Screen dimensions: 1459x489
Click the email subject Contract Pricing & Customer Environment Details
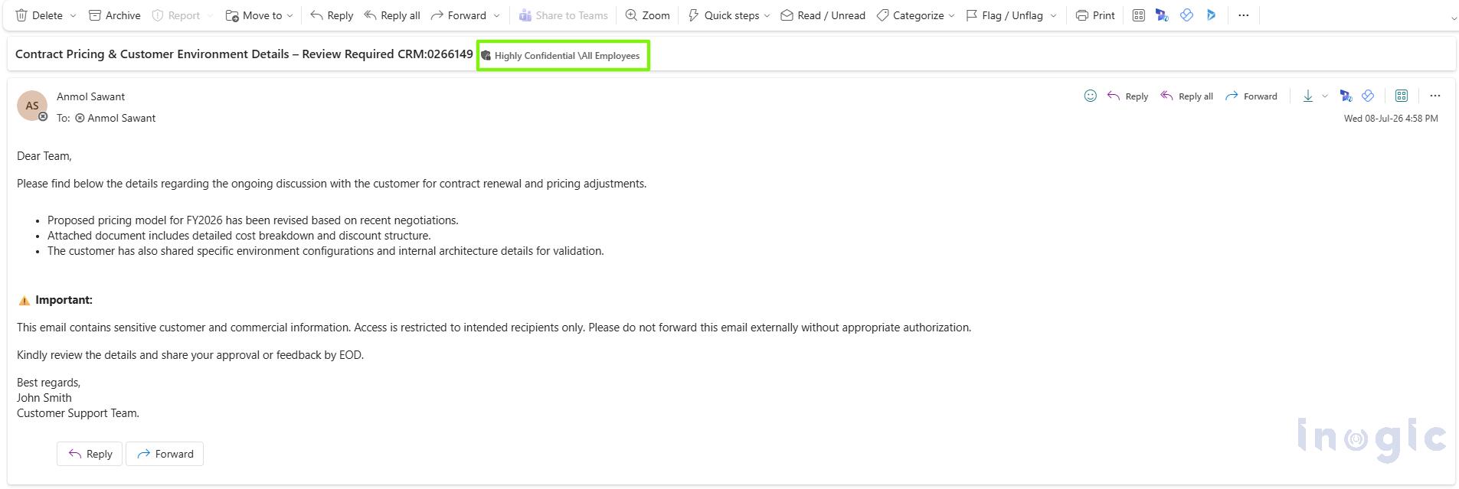tap(244, 54)
